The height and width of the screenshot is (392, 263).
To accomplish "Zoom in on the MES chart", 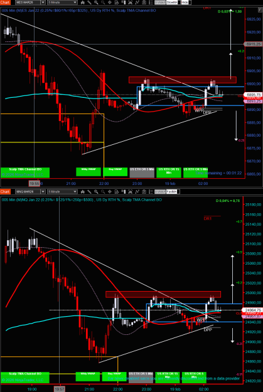I will [x=96, y=3].
